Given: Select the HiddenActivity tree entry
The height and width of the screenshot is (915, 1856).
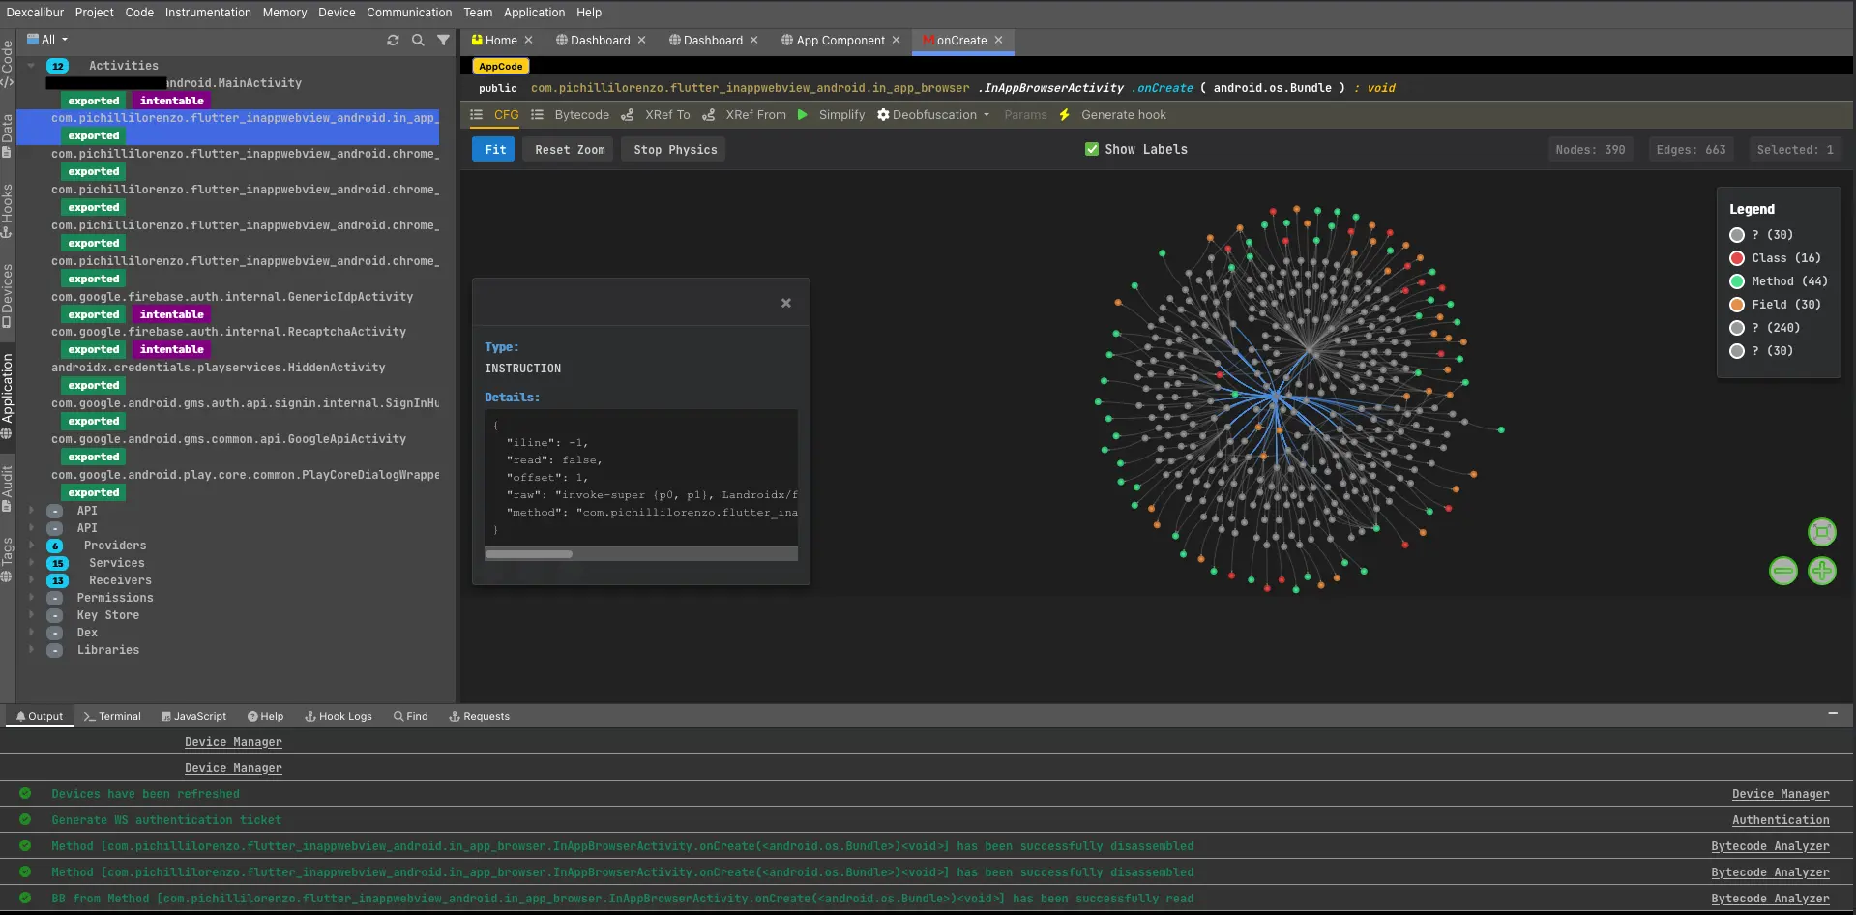Looking at the screenshot, I should click(218, 368).
